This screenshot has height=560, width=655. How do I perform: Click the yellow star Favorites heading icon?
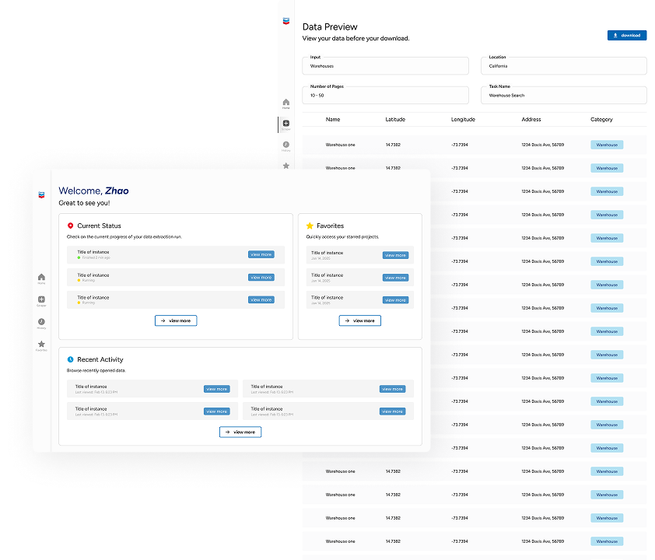tap(310, 226)
